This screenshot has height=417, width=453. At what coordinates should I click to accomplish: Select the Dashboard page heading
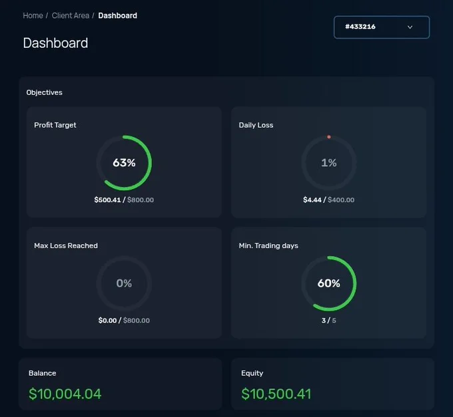(55, 43)
